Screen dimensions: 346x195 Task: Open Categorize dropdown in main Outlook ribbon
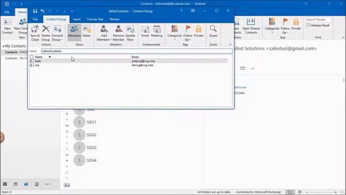click(272, 26)
